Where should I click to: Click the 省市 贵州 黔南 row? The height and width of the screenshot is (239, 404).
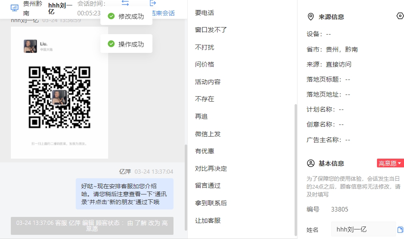coord(332,49)
